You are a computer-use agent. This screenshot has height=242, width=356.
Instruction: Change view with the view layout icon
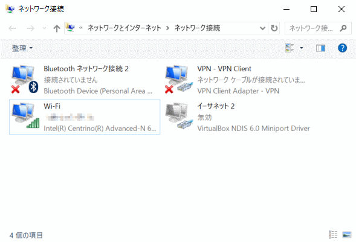[x=290, y=48]
